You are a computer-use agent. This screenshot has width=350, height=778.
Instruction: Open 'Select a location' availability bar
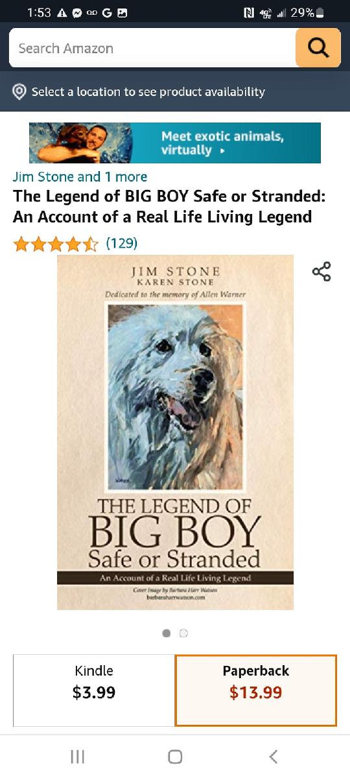point(175,92)
